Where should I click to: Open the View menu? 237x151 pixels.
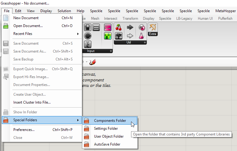pos(31,11)
